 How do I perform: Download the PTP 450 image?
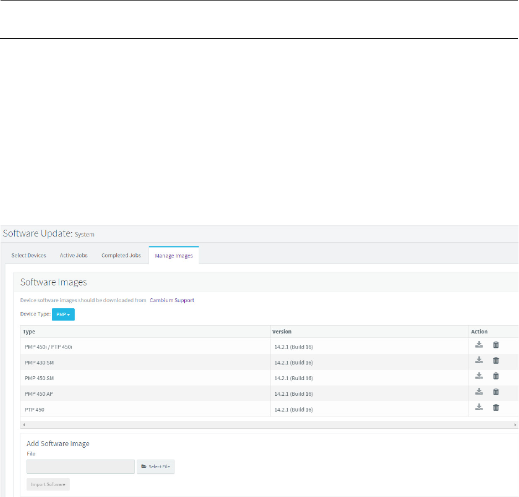pyautogui.click(x=479, y=407)
